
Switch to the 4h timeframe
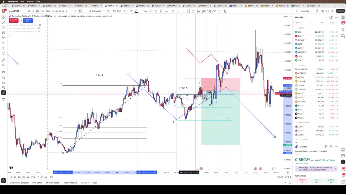[56, 11]
